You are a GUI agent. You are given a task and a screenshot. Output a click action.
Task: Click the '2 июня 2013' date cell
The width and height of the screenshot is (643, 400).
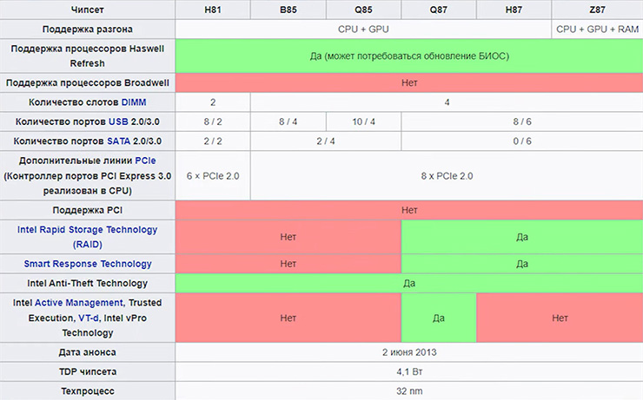(409, 352)
